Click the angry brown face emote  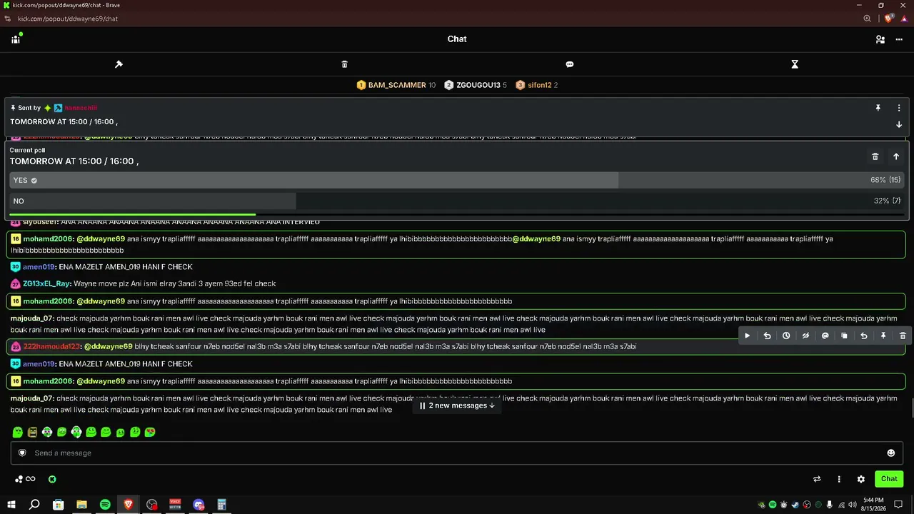coord(32,432)
